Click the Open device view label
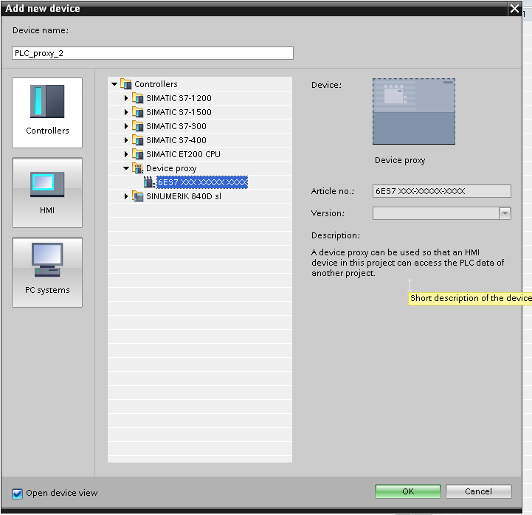 62,493
